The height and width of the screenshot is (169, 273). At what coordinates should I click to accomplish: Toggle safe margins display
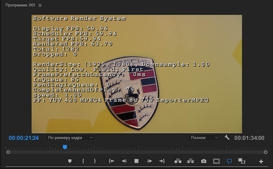[216, 162]
